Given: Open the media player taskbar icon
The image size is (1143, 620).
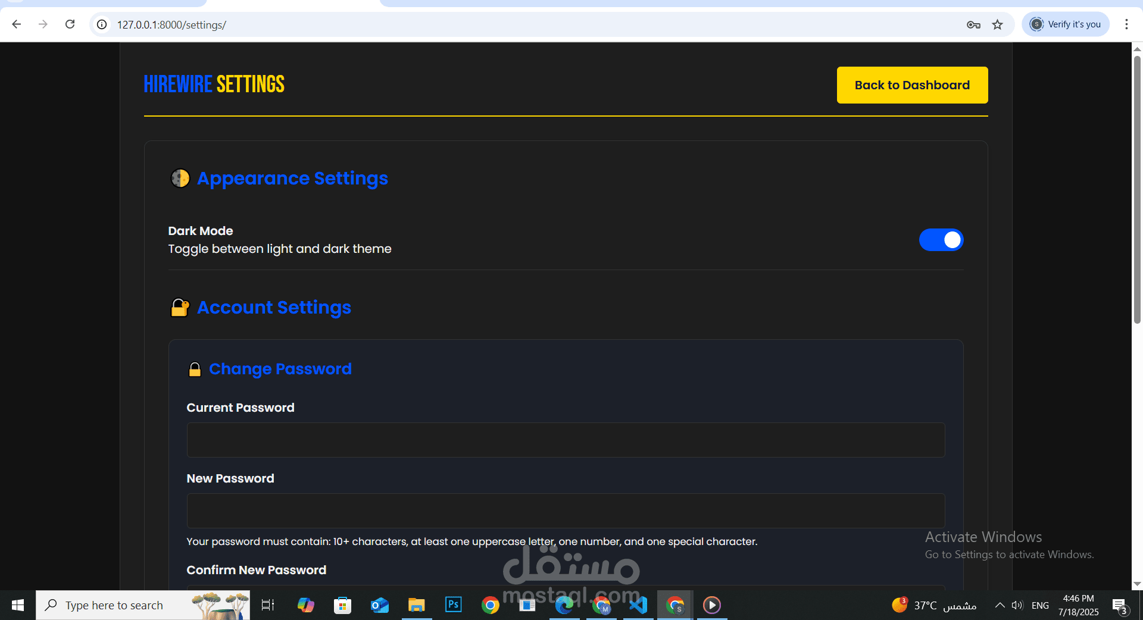Looking at the screenshot, I should tap(712, 605).
